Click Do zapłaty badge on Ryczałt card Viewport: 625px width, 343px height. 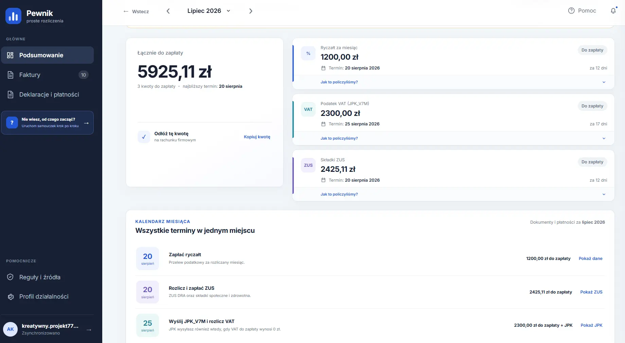pyautogui.click(x=592, y=50)
